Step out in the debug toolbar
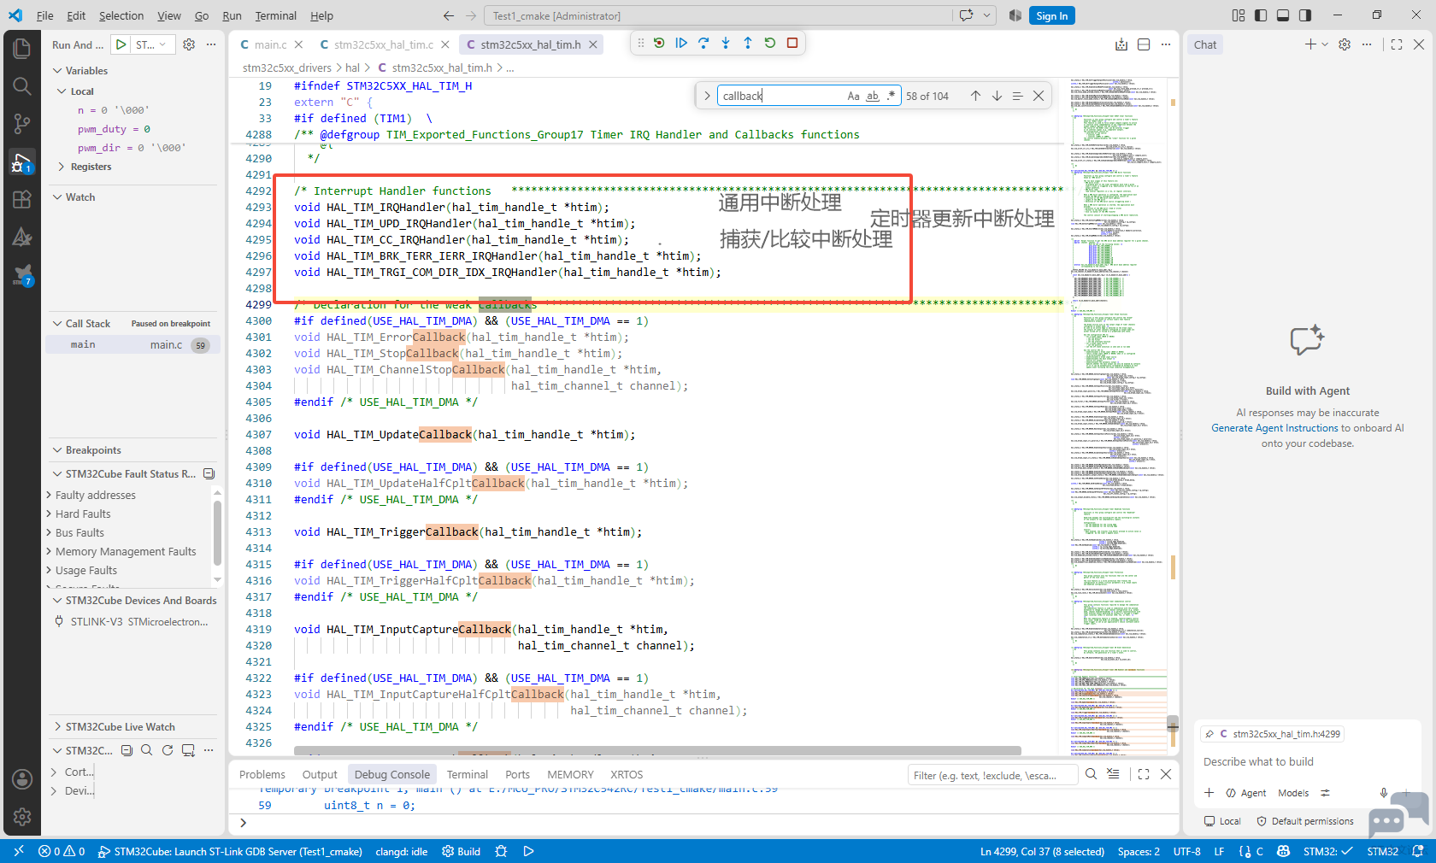The height and width of the screenshot is (863, 1436). pos(748,43)
